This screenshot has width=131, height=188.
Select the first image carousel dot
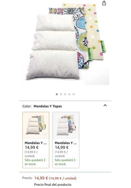57,94
